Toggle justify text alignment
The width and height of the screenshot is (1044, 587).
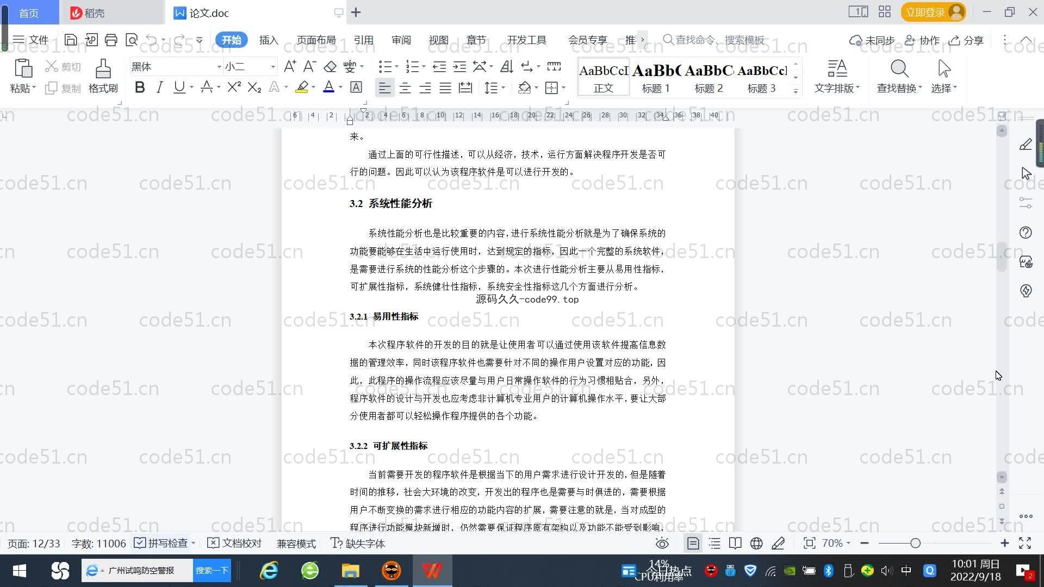click(x=445, y=88)
